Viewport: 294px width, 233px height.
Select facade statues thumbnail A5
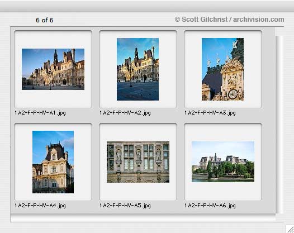click(x=138, y=162)
